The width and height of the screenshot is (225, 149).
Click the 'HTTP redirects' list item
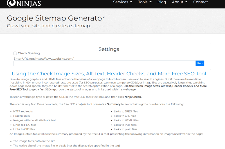(23, 111)
